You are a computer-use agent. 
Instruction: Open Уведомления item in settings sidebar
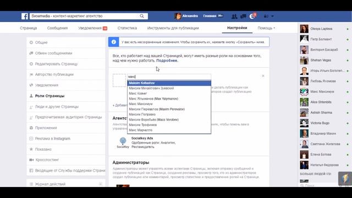click(x=66, y=85)
